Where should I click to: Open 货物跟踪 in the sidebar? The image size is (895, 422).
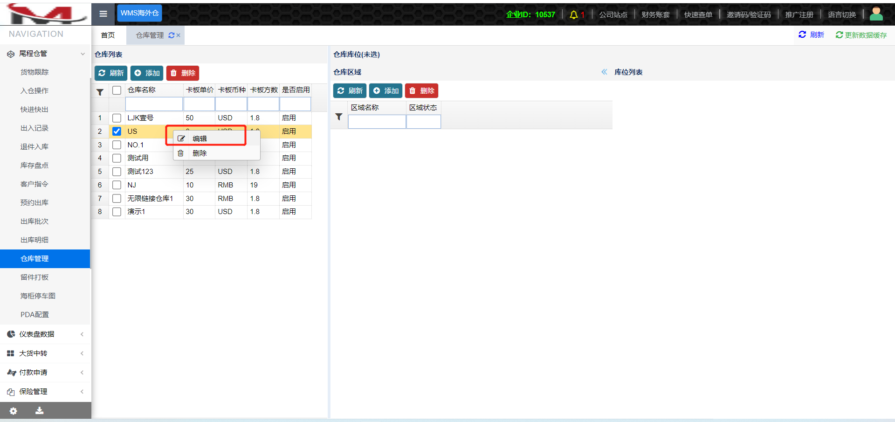(34, 72)
